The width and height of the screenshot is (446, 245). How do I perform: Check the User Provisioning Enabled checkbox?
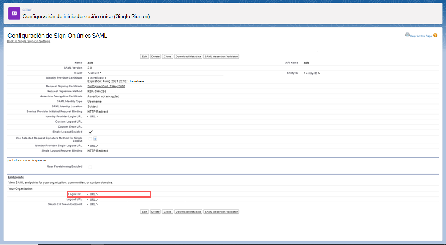tap(89, 166)
